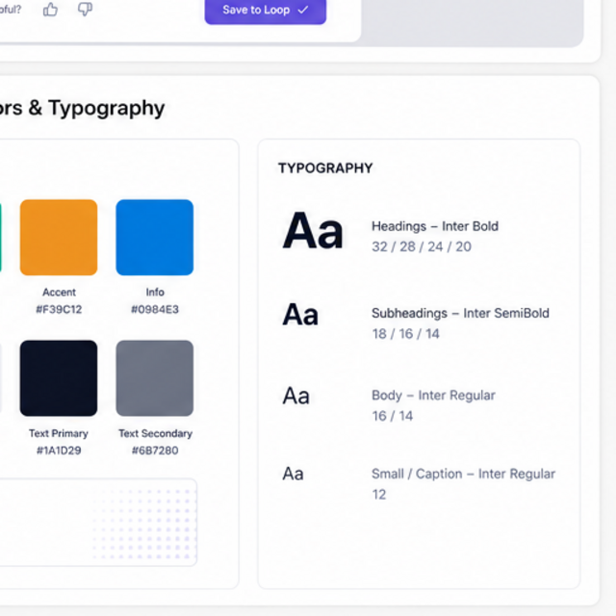Click the Info hex code #0984E3
This screenshot has height=616, width=616.
(155, 310)
